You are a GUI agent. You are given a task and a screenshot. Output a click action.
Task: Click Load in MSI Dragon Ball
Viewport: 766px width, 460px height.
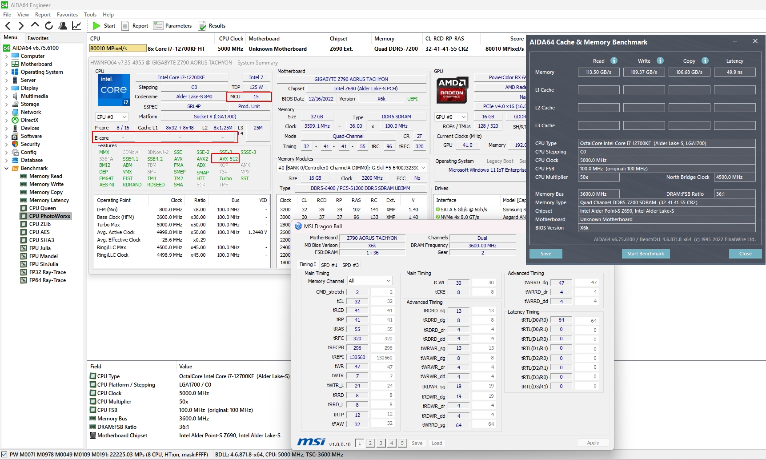click(x=437, y=443)
